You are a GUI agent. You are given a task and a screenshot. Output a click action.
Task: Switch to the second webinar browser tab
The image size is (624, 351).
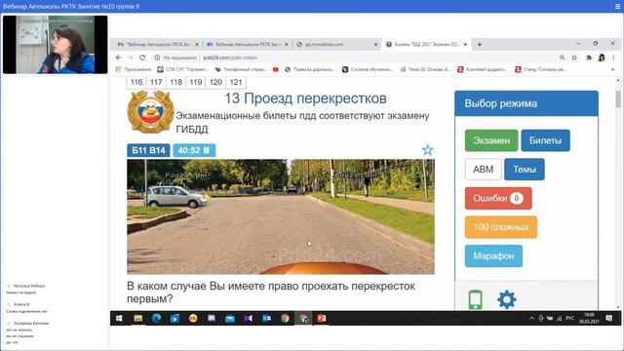click(248, 44)
